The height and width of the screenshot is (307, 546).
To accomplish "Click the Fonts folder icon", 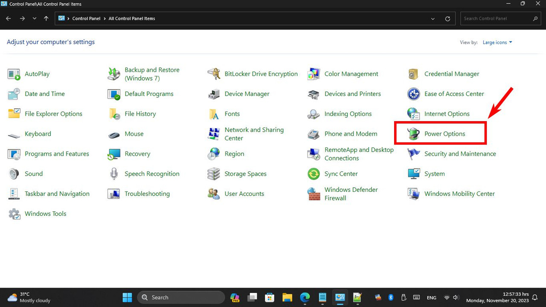I will (x=214, y=114).
